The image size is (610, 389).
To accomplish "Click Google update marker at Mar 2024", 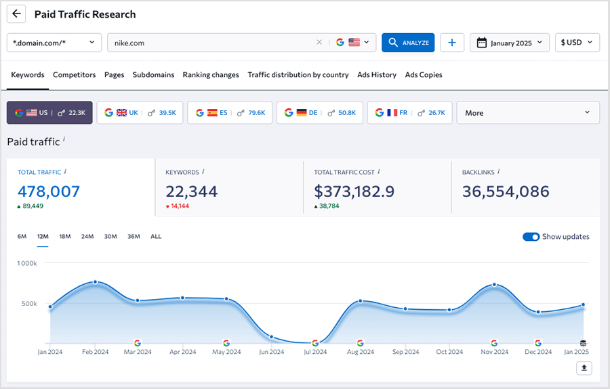I will click(138, 343).
